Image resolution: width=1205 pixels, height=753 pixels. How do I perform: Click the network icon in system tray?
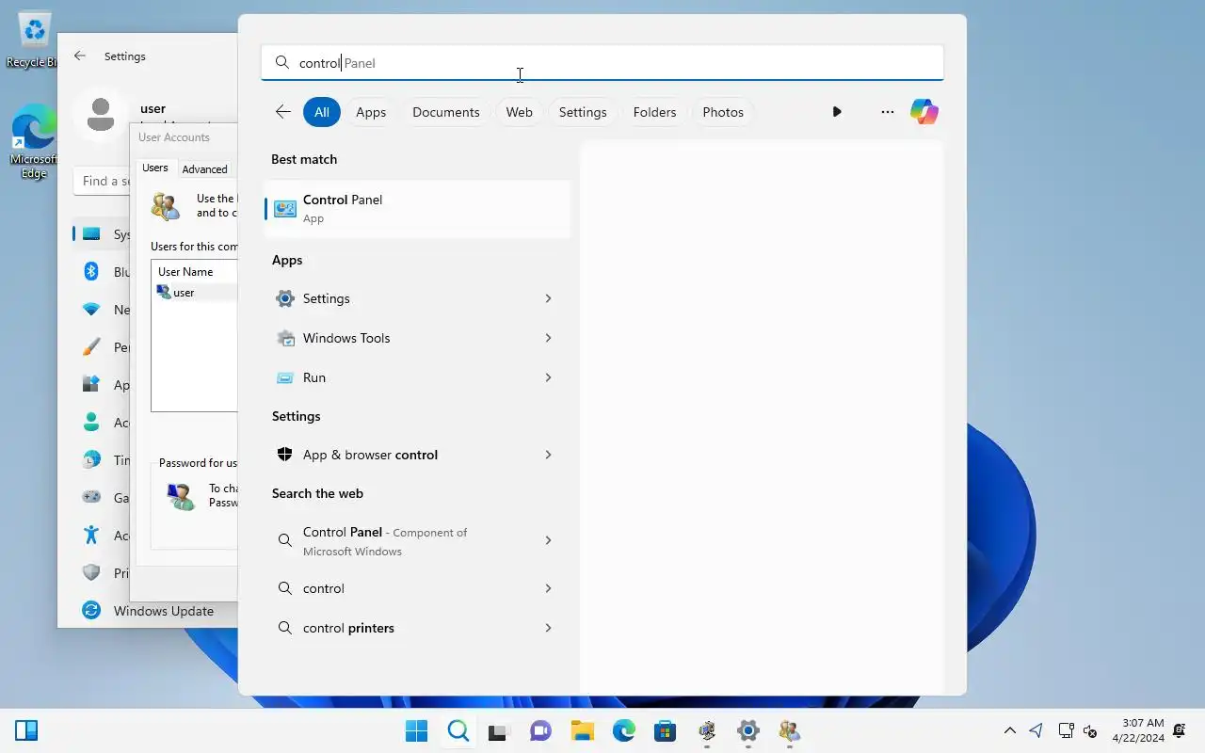point(1066,730)
